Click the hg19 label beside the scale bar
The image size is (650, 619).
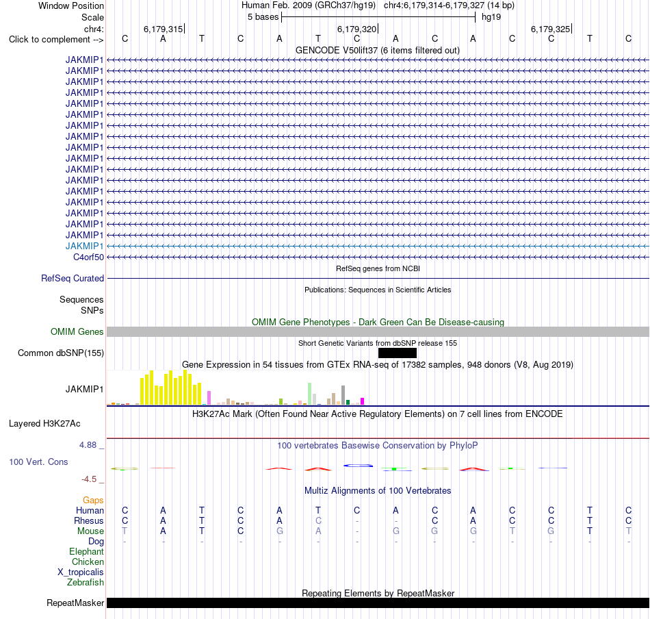click(x=491, y=17)
